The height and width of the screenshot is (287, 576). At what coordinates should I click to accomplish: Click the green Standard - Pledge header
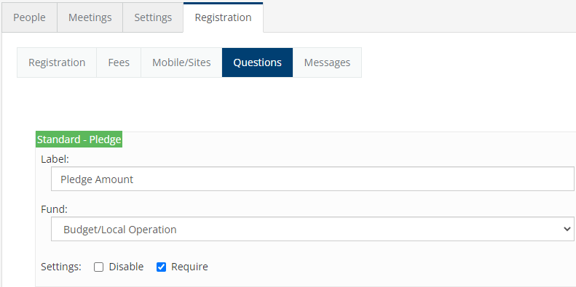(79, 140)
